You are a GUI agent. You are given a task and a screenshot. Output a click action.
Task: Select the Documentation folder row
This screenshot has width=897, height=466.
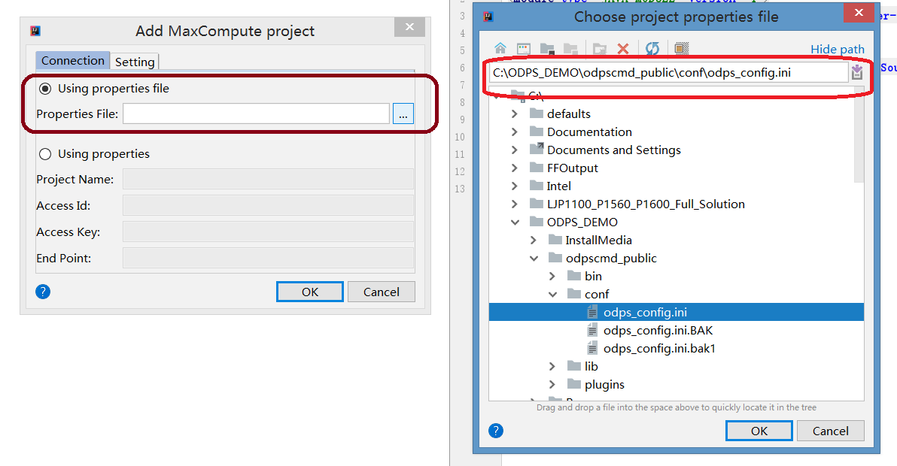tap(677, 132)
